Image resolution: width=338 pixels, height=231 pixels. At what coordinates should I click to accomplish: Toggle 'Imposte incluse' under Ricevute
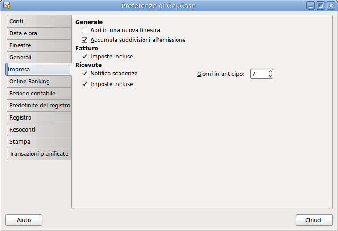click(85, 84)
